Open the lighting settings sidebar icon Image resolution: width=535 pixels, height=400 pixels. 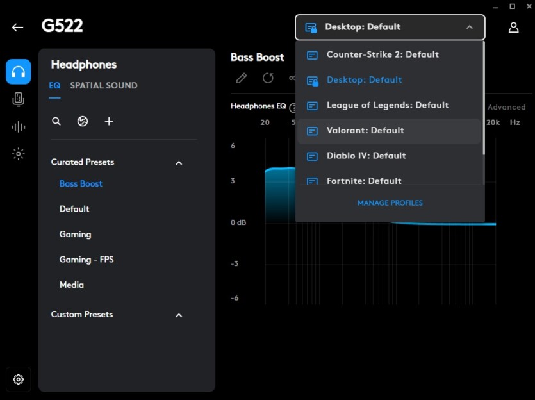point(19,154)
